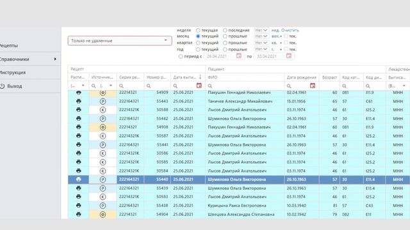Click the printer icon for recipe 54904
Image resolution: width=410 pixels, height=230 pixels.
click(x=78, y=215)
